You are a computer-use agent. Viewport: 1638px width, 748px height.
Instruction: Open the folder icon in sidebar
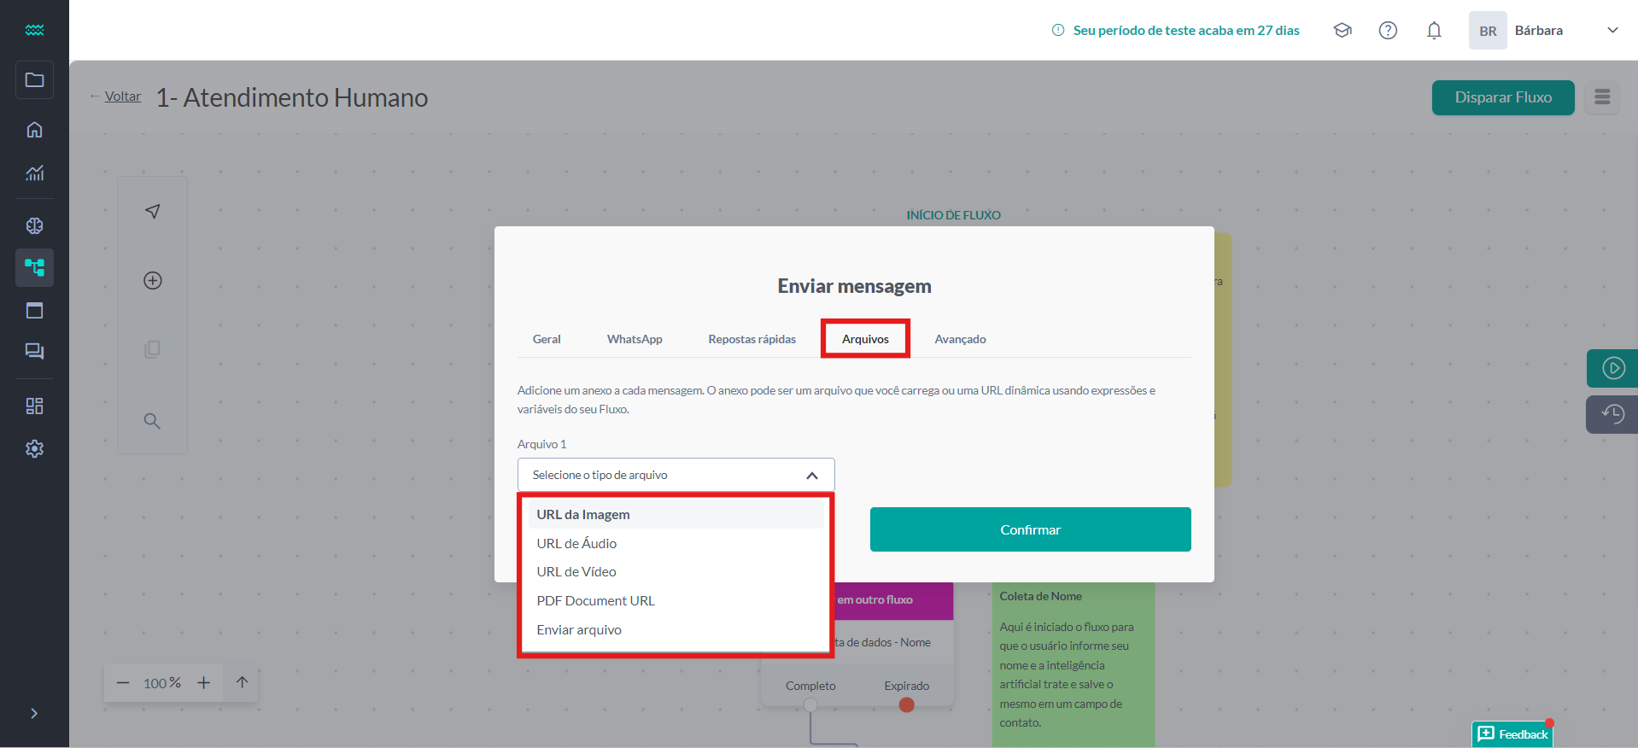34,80
